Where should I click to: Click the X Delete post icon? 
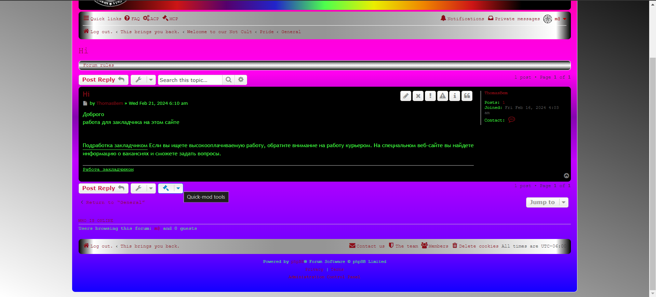click(x=418, y=96)
